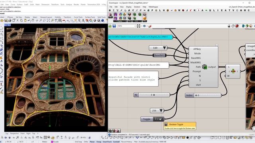The image size is (255, 143).
Task: Click the Zoom Extents icon in Rhino toolbar
Action: pyautogui.click(x=48, y=21)
